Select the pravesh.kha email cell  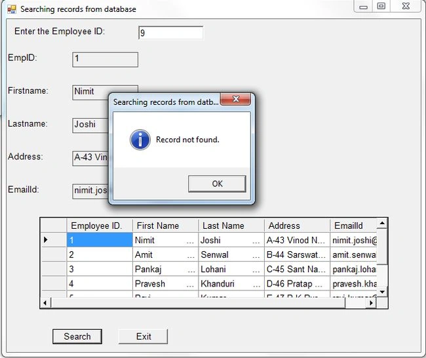(353, 283)
